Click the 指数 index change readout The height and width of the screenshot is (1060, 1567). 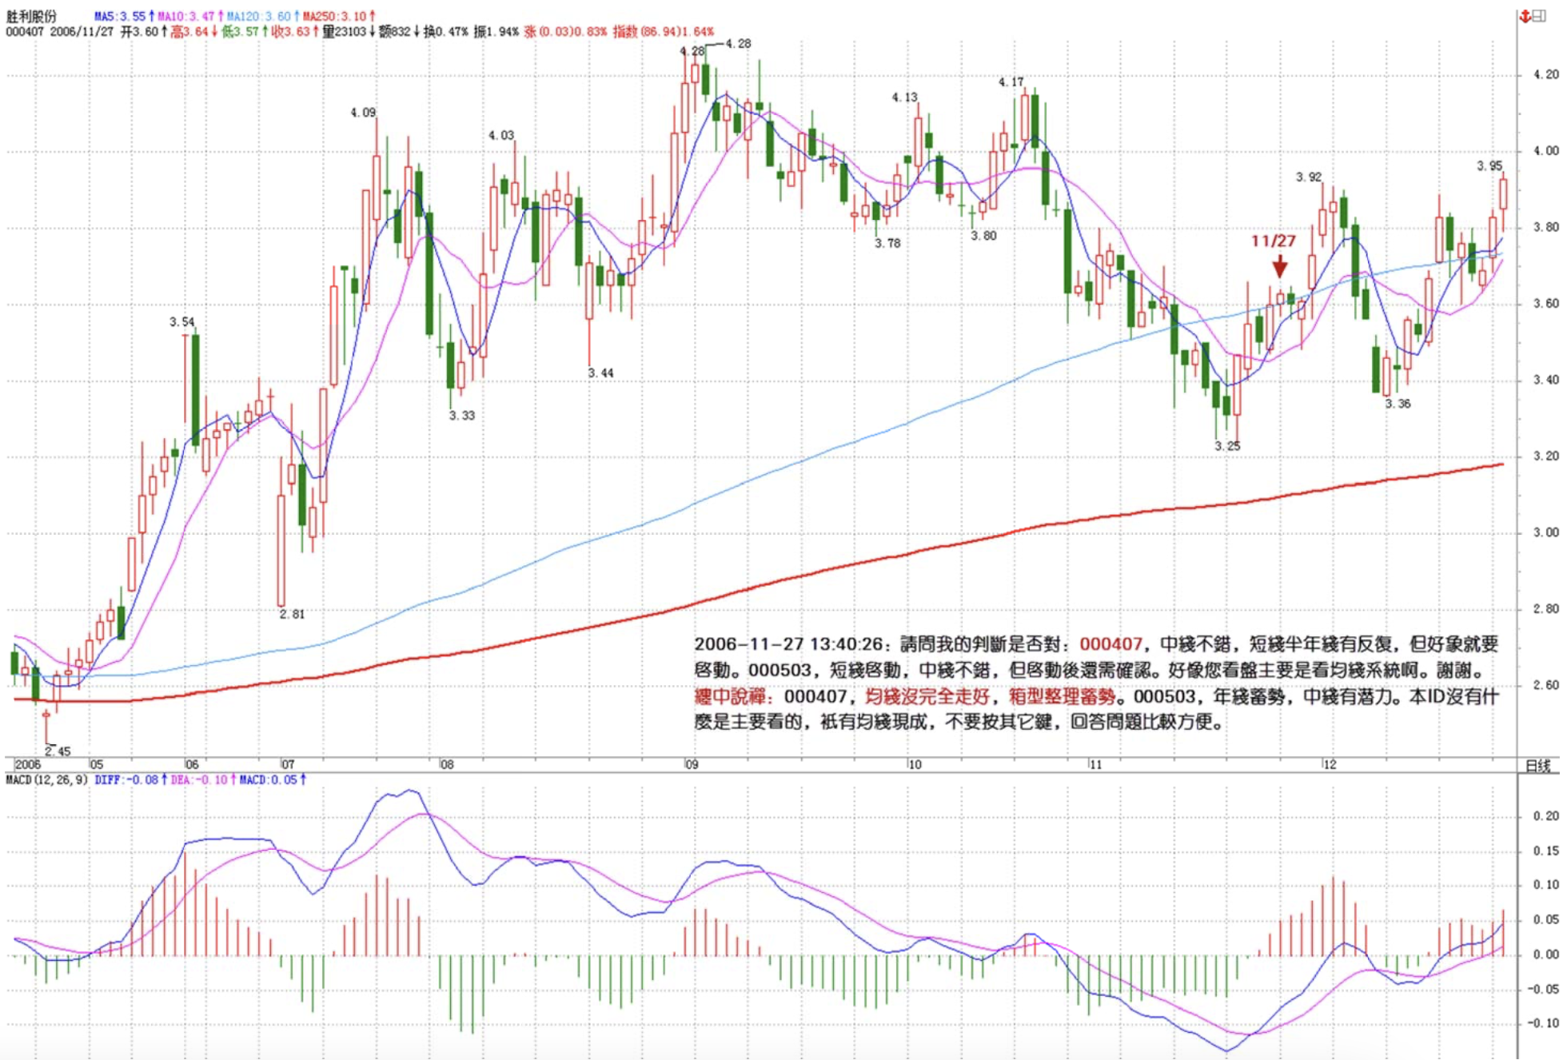663,31
